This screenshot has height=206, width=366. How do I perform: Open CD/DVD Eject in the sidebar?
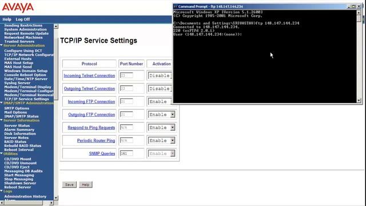pyautogui.click(x=17, y=167)
